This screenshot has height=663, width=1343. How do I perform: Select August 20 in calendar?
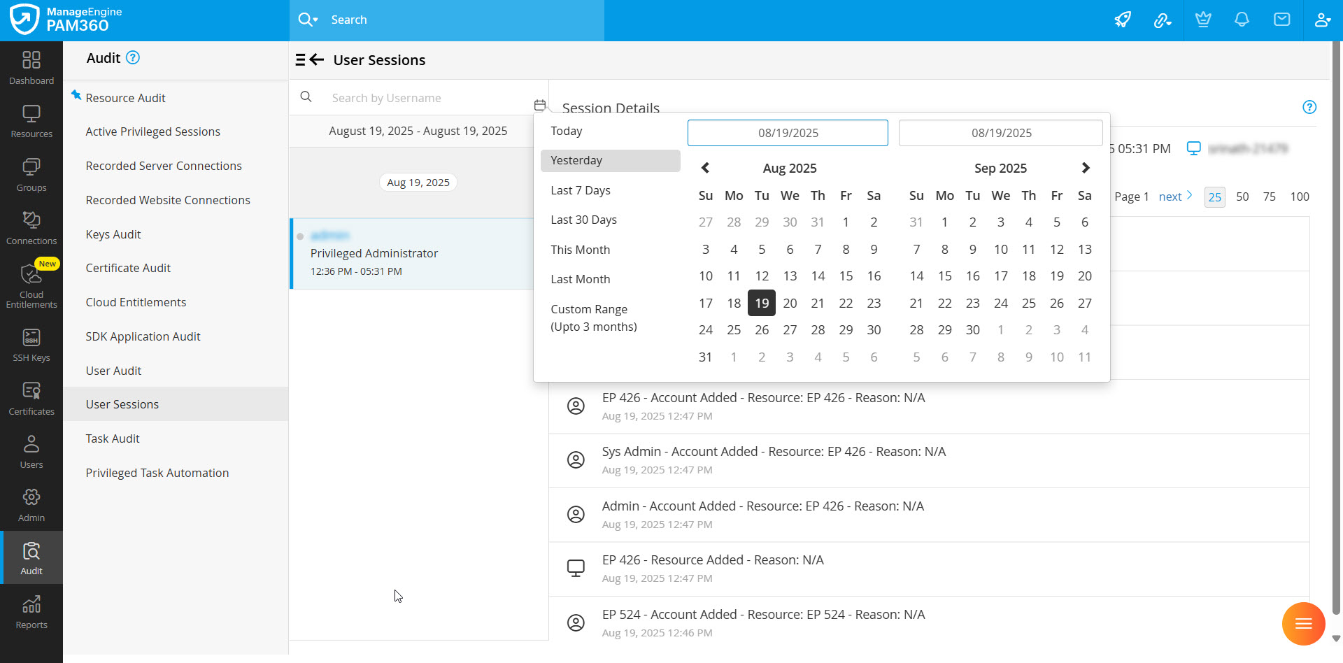pos(790,303)
